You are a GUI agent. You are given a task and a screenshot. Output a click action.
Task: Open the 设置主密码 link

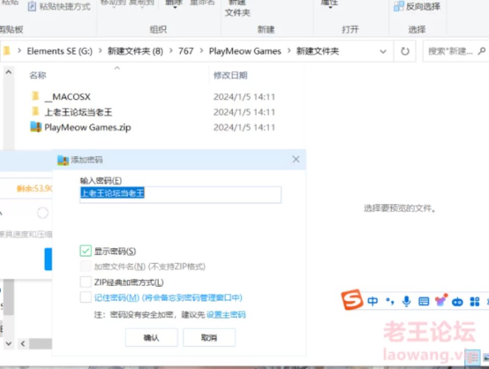[226, 314]
